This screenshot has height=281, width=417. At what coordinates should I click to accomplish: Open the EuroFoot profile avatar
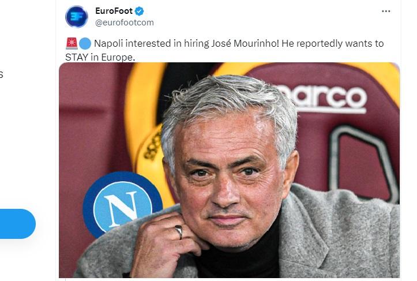click(77, 17)
